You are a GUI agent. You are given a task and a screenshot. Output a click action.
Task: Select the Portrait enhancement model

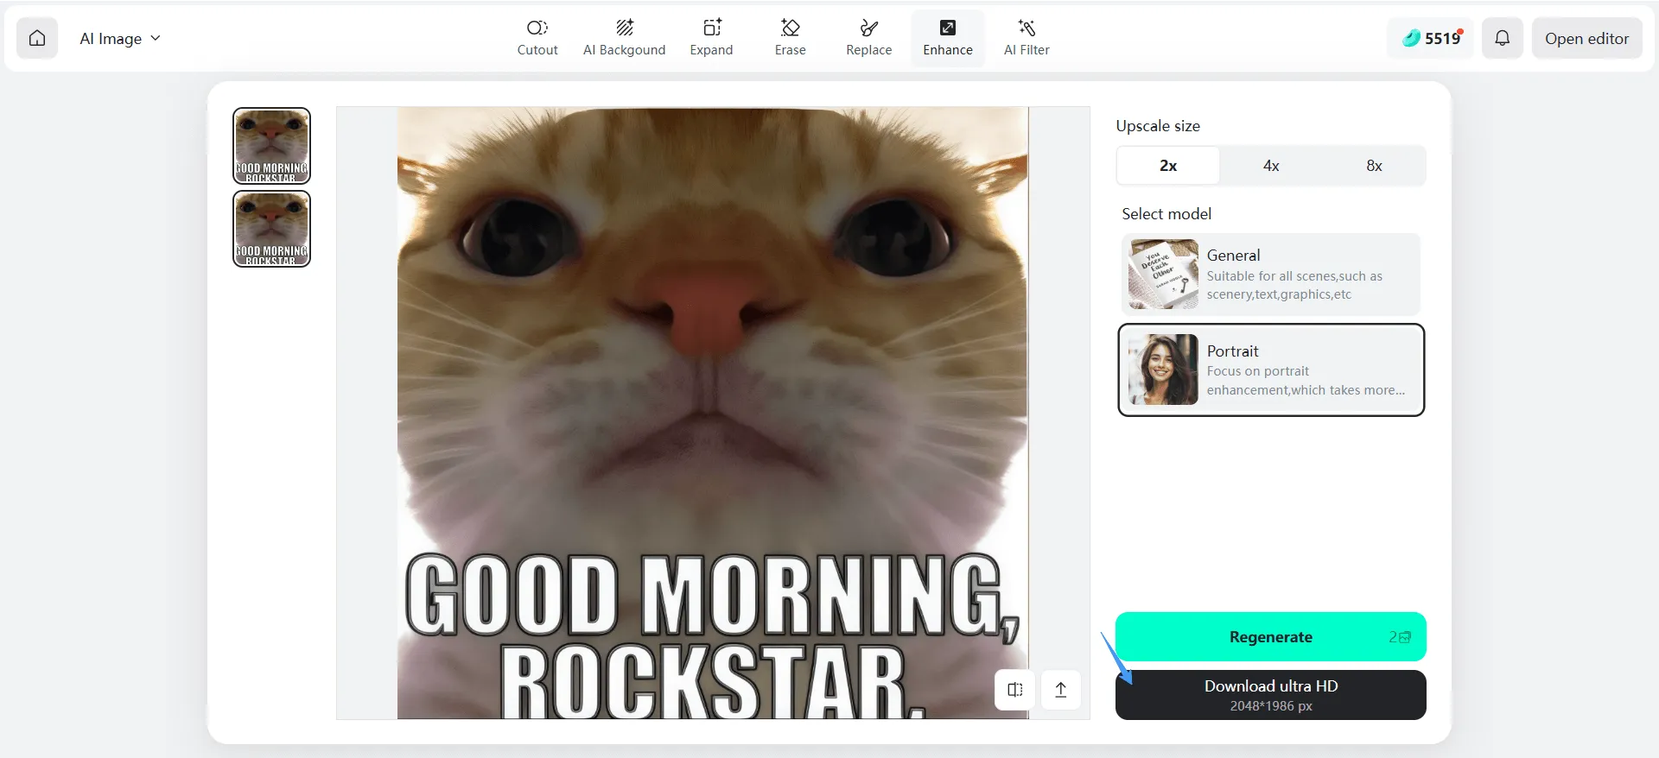1271,370
